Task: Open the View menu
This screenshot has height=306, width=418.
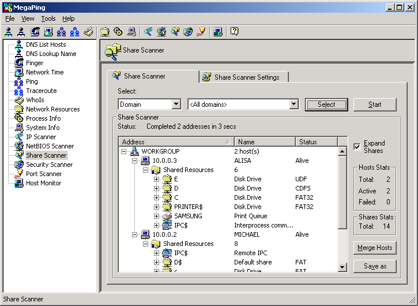Action: point(28,18)
